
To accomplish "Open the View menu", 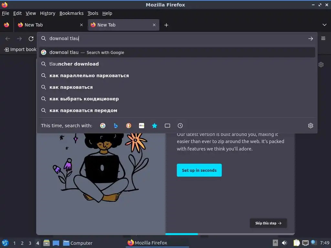I will (31, 13).
